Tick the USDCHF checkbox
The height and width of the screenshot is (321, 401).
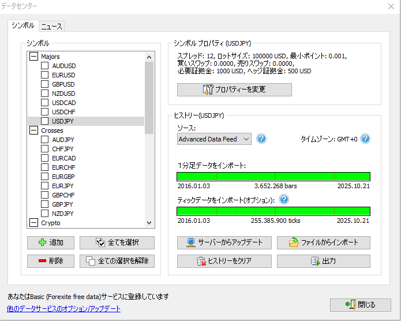(45, 111)
